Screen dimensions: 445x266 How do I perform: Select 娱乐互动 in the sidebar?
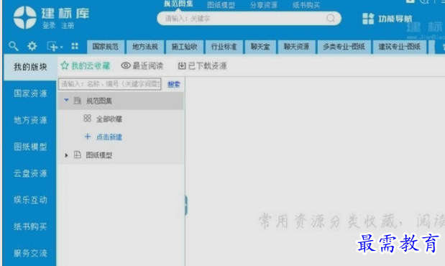(30, 200)
